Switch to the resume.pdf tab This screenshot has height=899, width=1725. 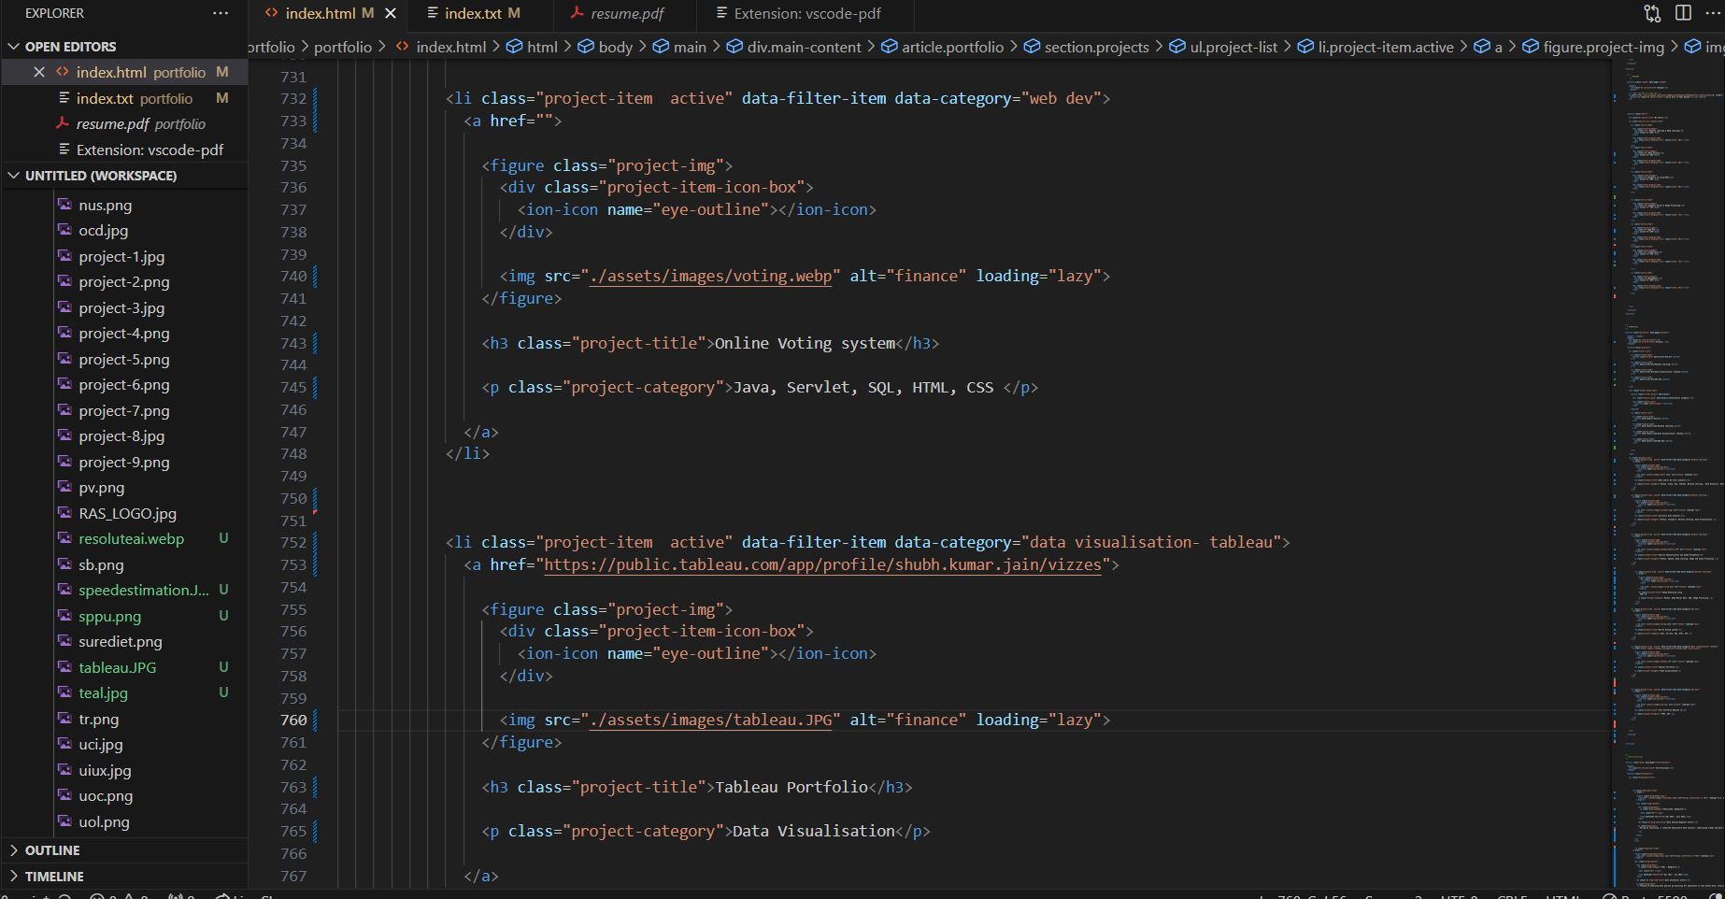tap(626, 13)
